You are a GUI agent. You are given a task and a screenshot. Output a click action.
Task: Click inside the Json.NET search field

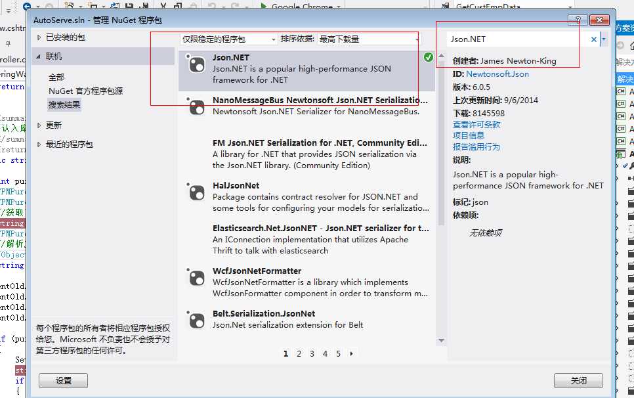pos(518,39)
